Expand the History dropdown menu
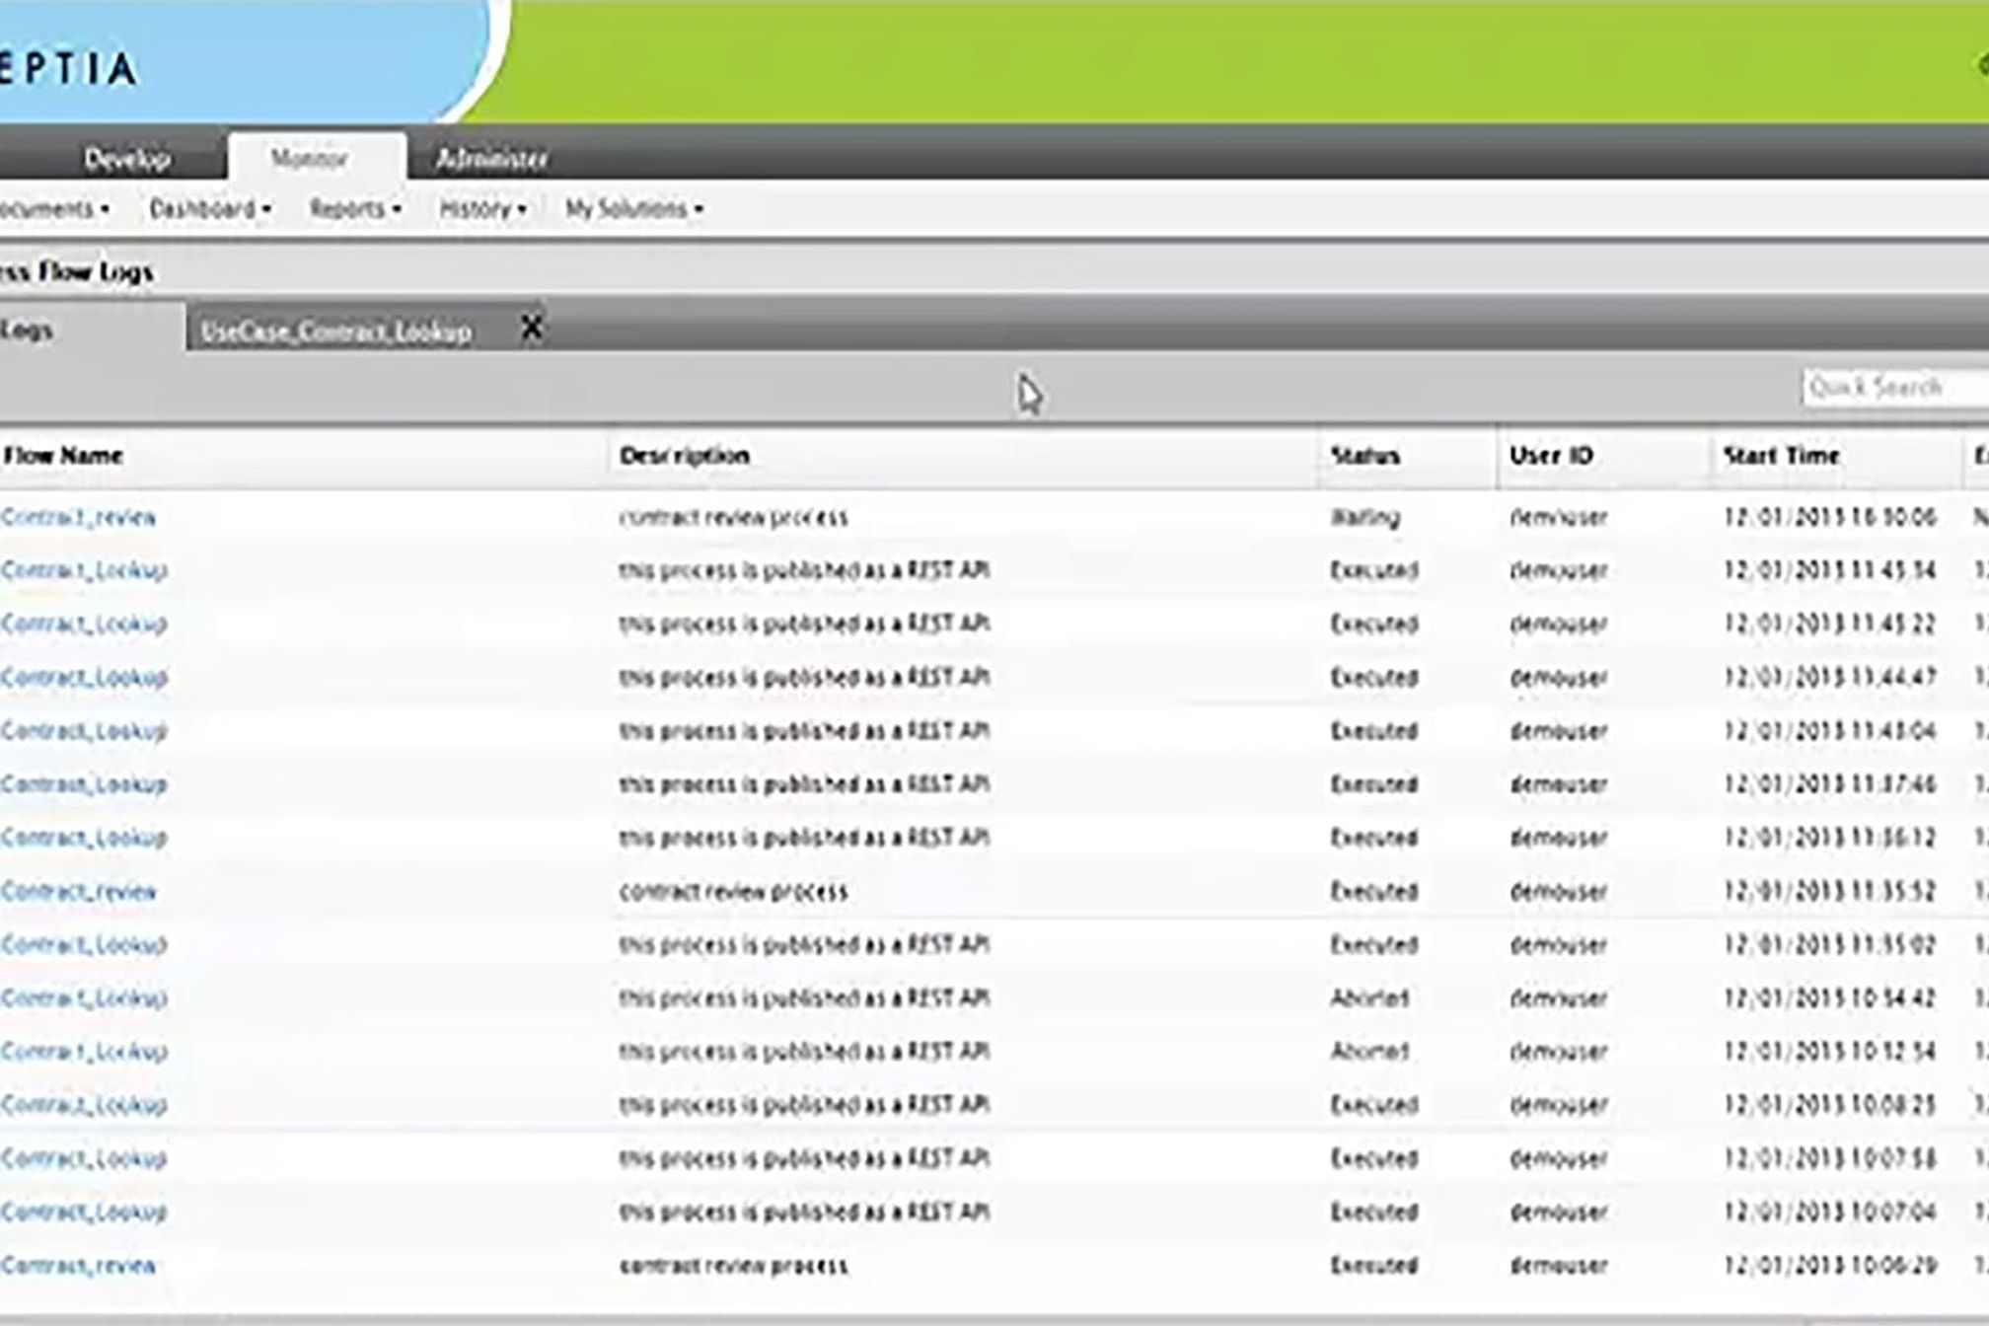Image resolution: width=1989 pixels, height=1326 pixels. (481, 209)
